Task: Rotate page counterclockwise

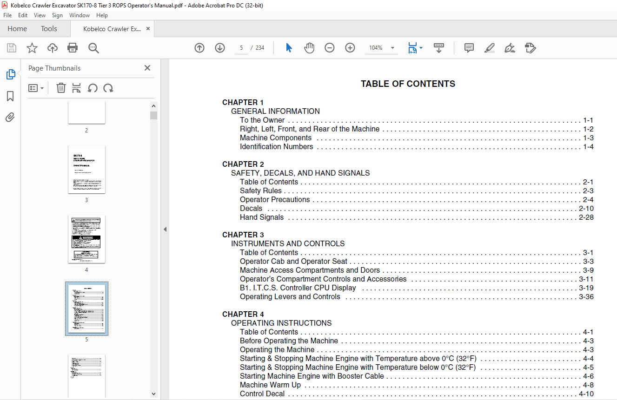Action: pos(93,88)
